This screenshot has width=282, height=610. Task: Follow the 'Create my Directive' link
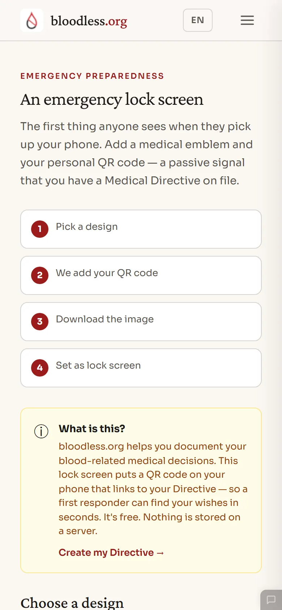pyautogui.click(x=111, y=553)
